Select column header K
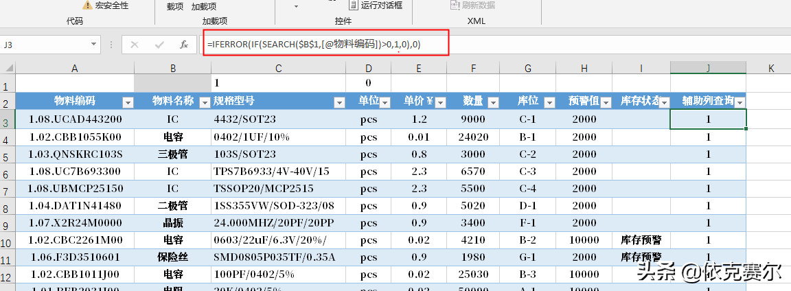Image resolution: width=791 pixels, height=291 pixels. click(771, 68)
